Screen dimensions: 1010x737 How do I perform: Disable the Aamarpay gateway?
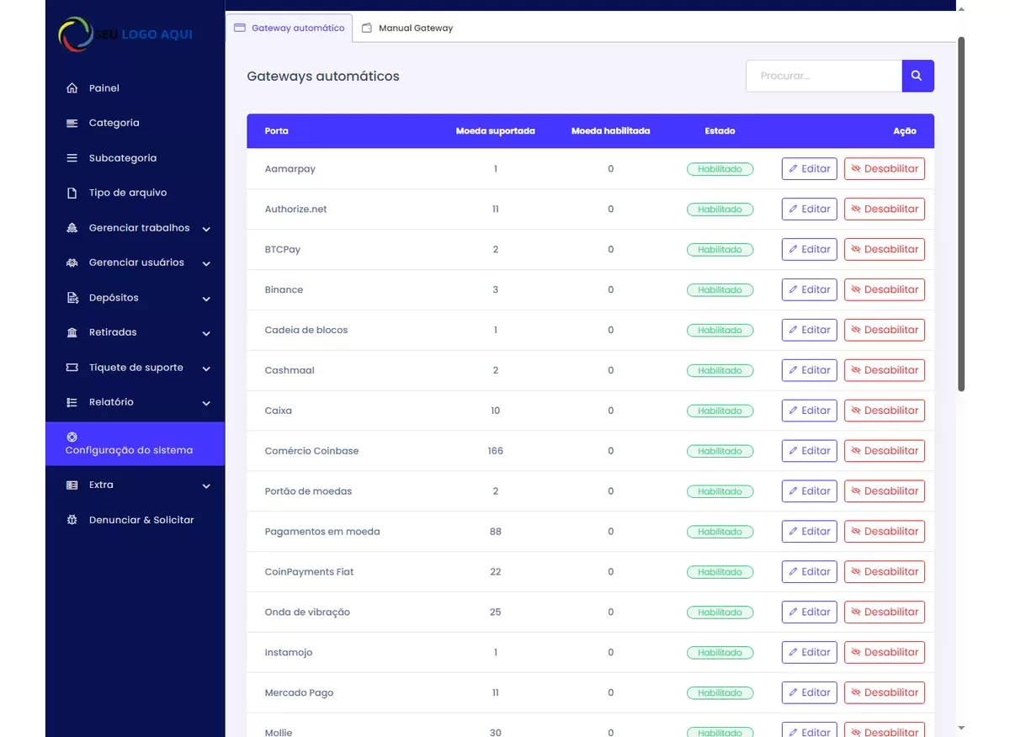pyautogui.click(x=884, y=169)
